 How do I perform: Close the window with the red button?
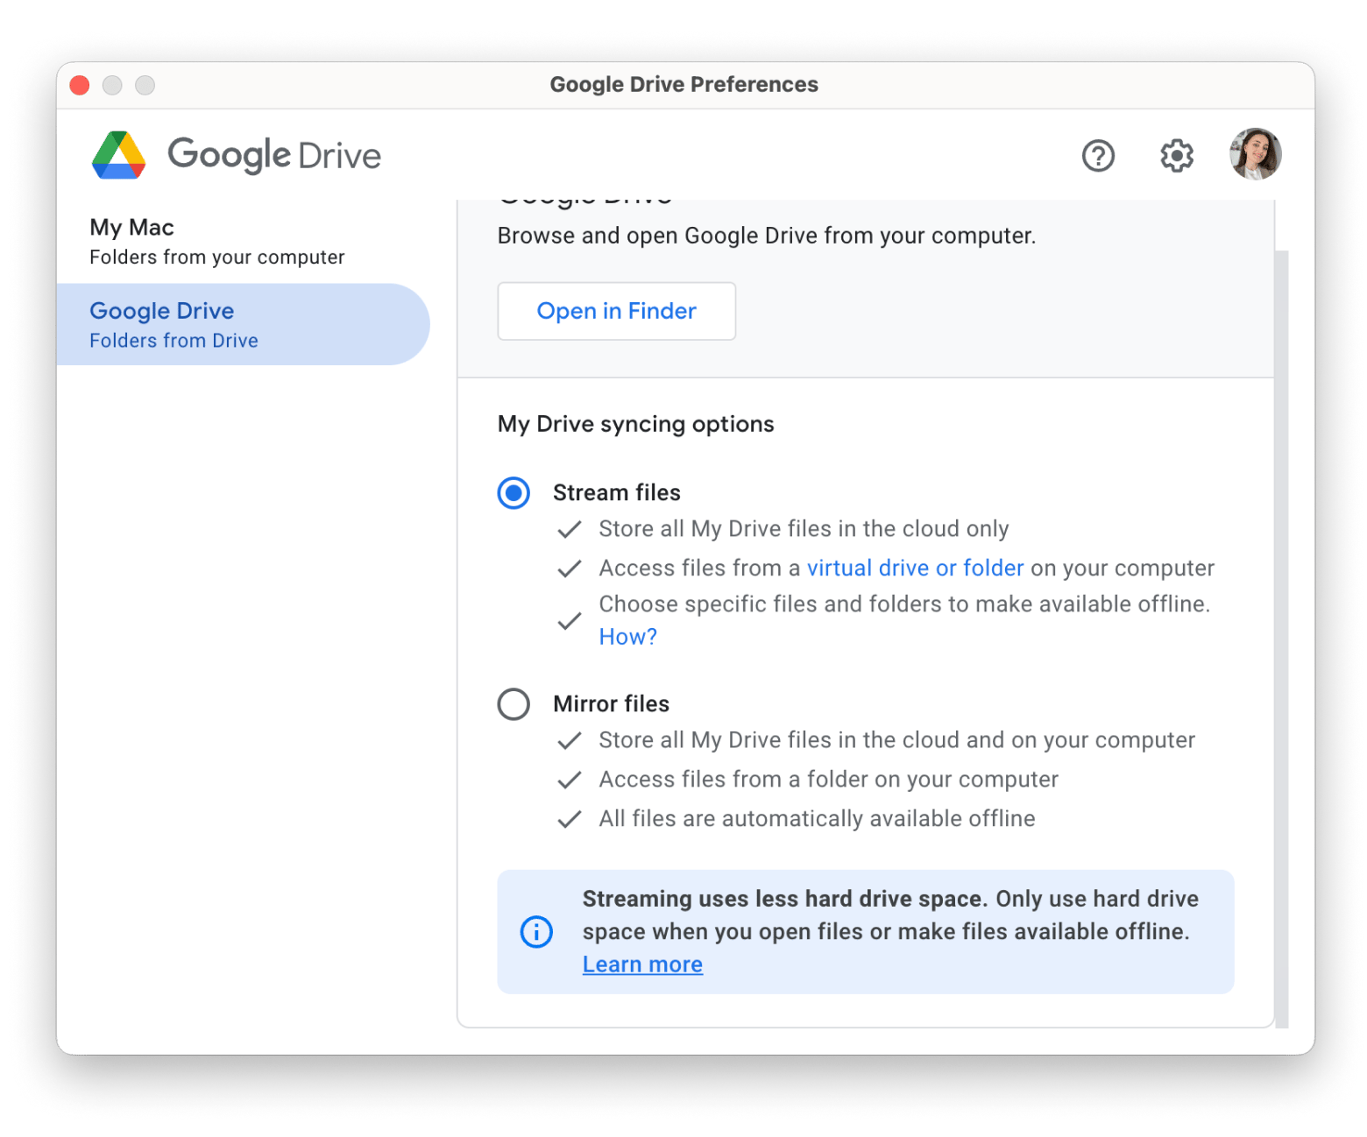[80, 85]
